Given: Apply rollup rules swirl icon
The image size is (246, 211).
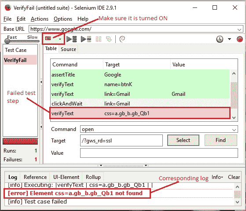Looking at the screenshot, I should [x=122, y=39].
